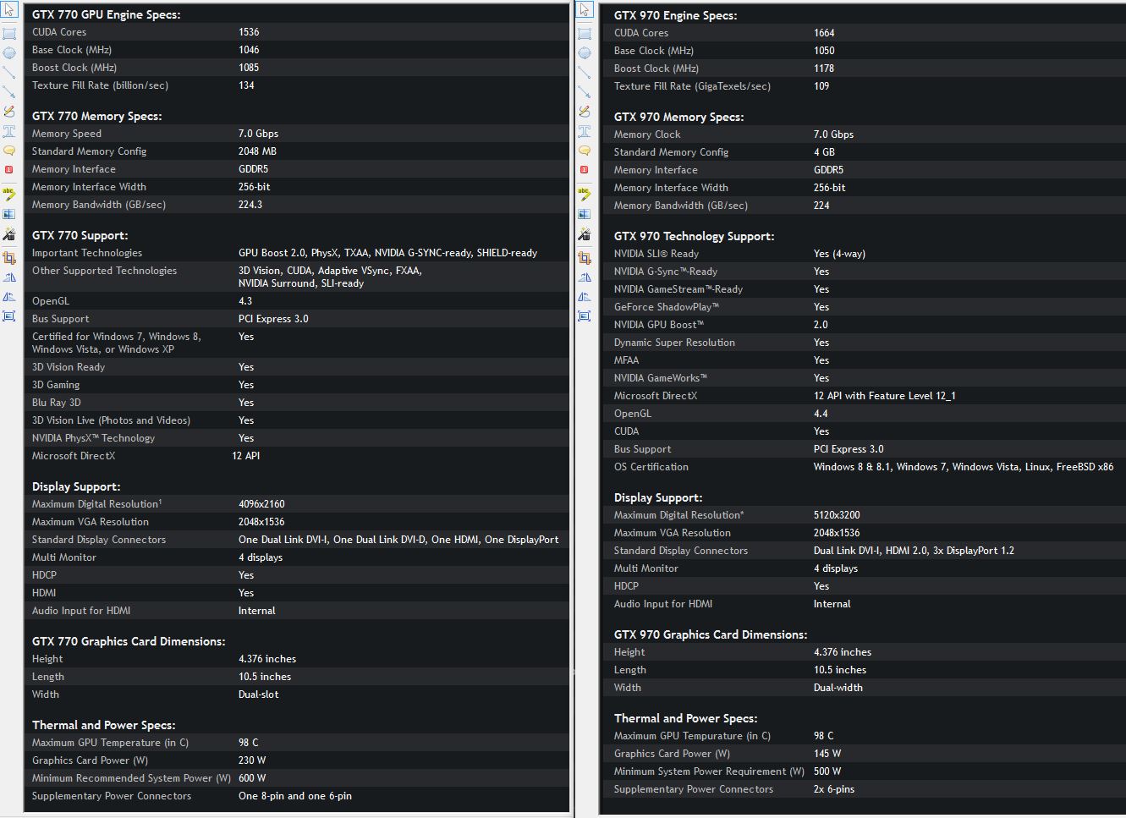Rotate clockwise in the GTX 970 editor
The image size is (1126, 818).
click(x=585, y=277)
